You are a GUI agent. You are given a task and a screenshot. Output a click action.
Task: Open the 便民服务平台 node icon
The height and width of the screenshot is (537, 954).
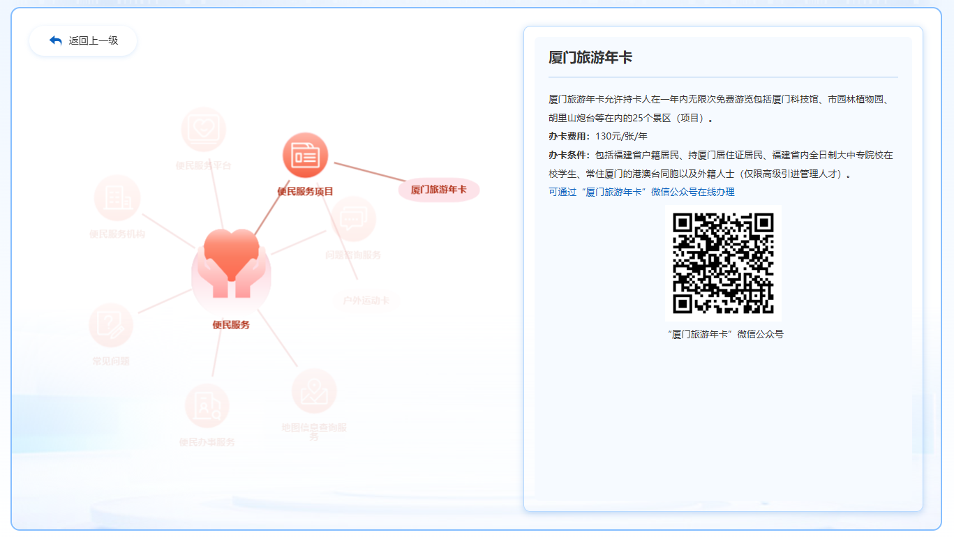click(x=203, y=130)
